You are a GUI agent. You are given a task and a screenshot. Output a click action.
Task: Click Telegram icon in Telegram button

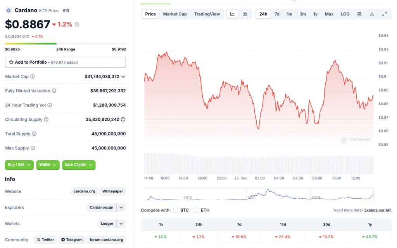pyautogui.click(x=63, y=239)
